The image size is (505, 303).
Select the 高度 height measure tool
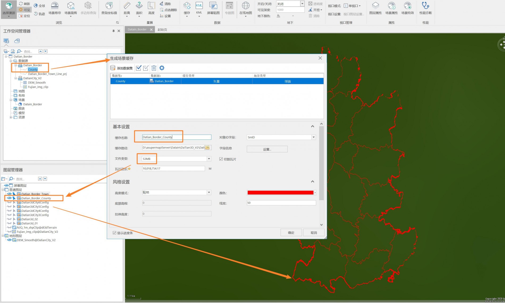click(x=151, y=8)
